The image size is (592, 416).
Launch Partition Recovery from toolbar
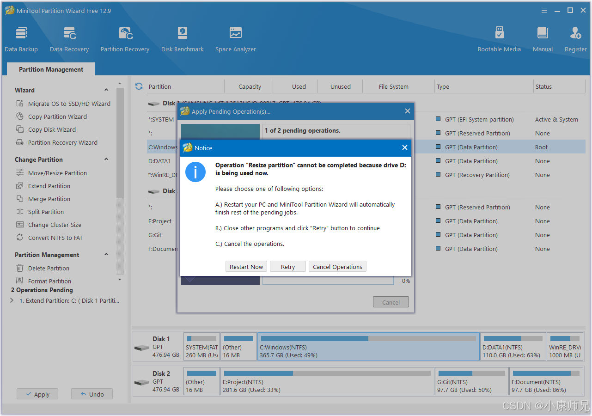[x=125, y=39]
